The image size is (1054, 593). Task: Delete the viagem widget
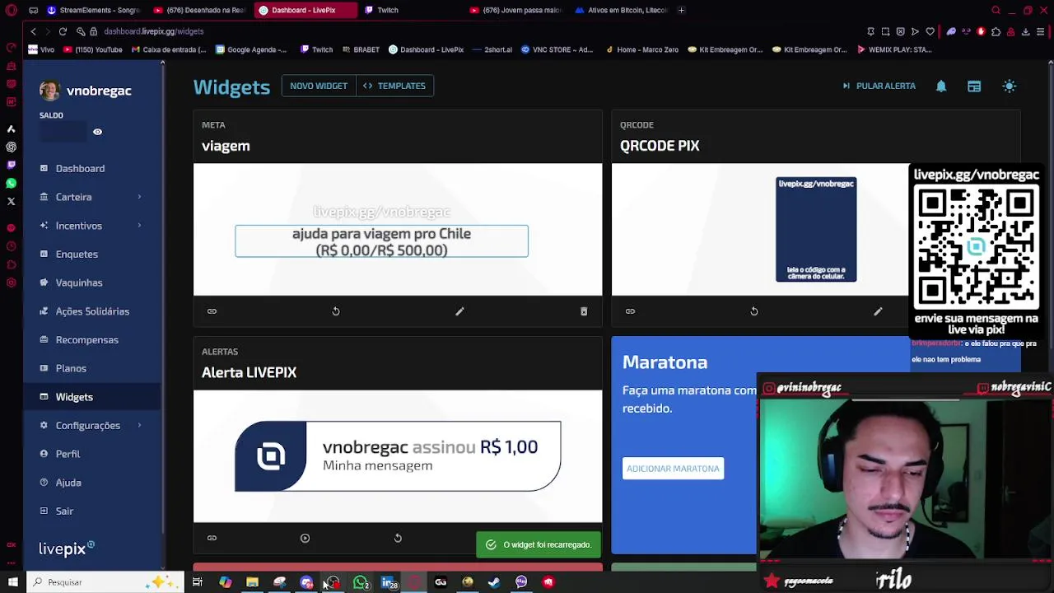[584, 311]
